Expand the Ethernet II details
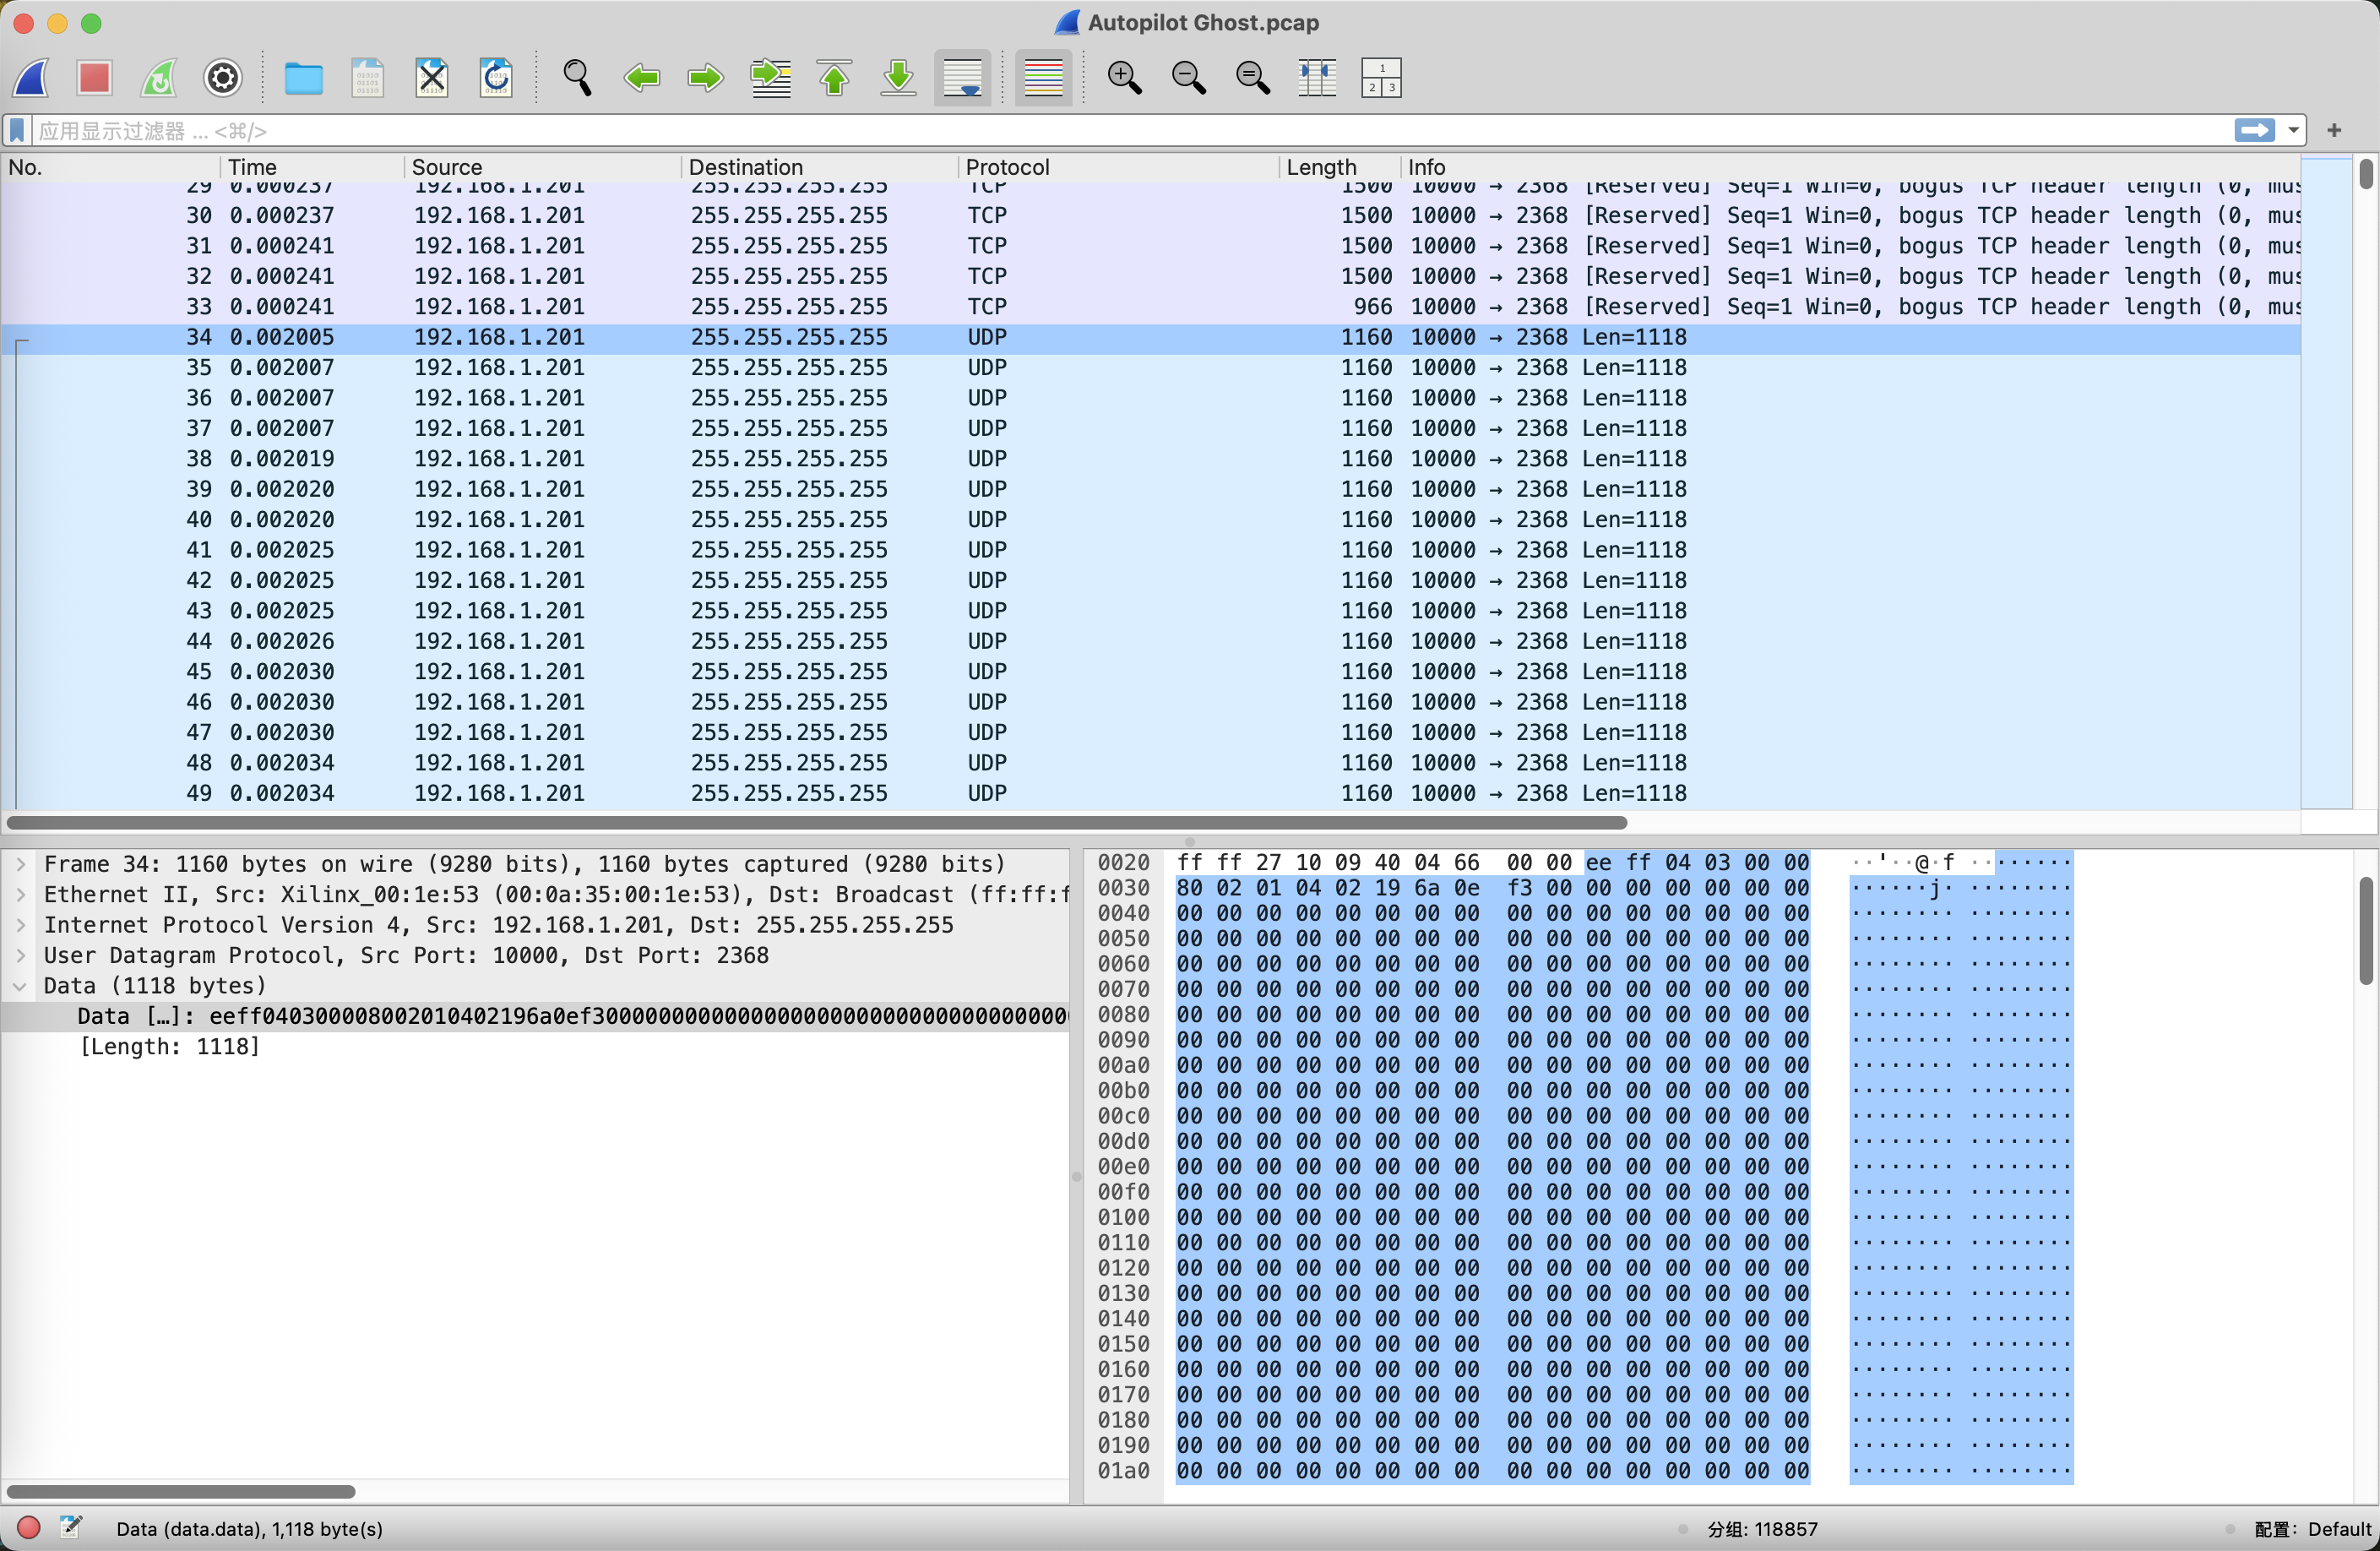The height and width of the screenshot is (1551, 2380). (x=20, y=894)
